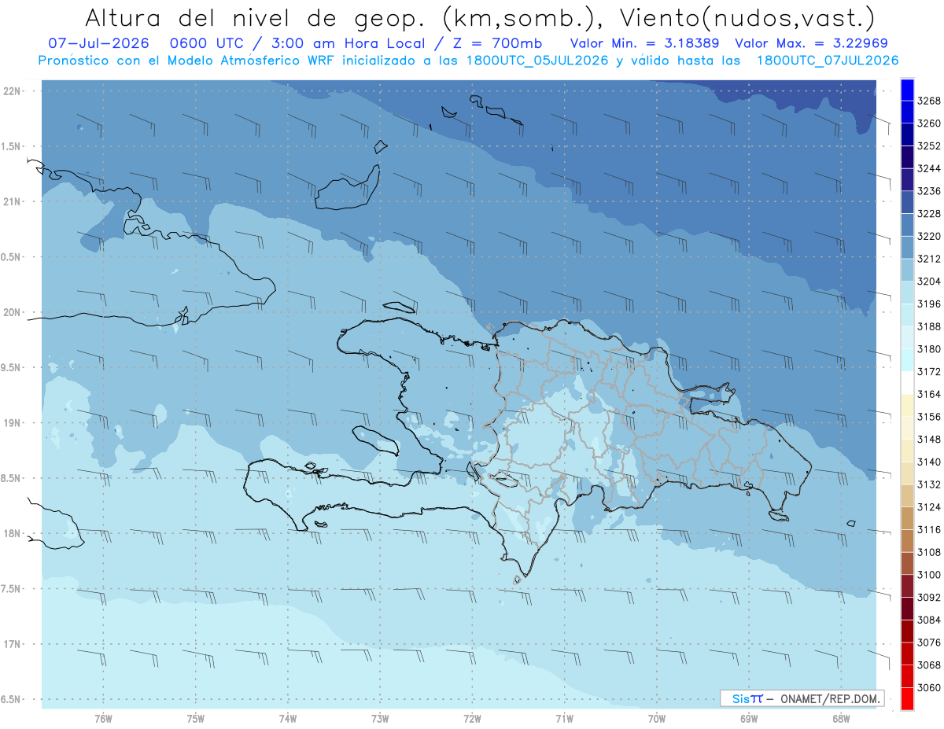944x729 pixels.
Task: Click the '75W' longitude label
Action: 196,719
